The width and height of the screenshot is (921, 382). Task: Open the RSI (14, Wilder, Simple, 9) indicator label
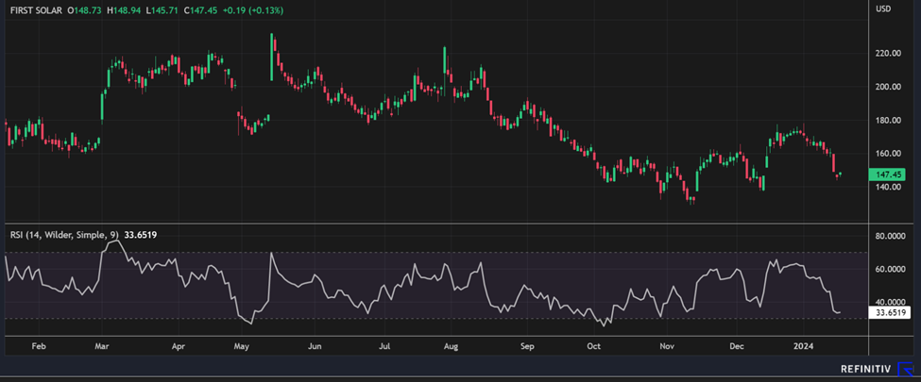pyautogui.click(x=60, y=234)
